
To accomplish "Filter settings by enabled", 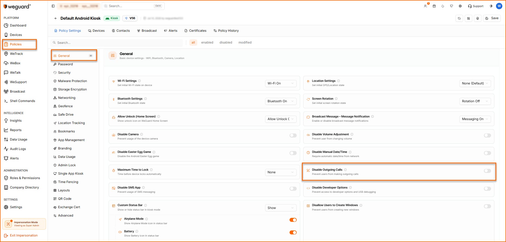I will point(207,42).
